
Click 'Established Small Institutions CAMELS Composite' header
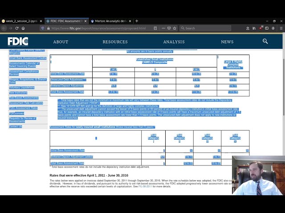[x=155, y=61]
